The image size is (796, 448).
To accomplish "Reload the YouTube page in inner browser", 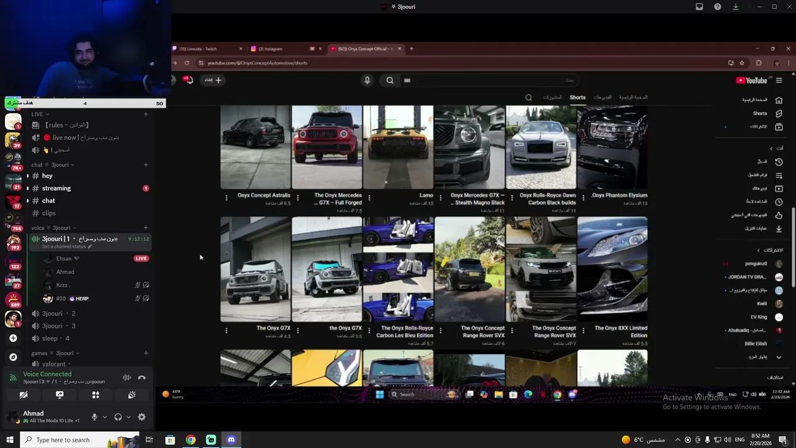I will [x=187, y=63].
